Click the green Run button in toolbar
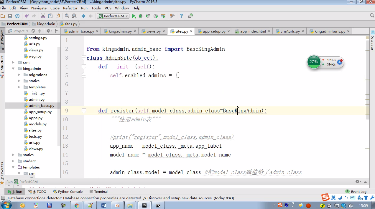This screenshot has height=209, width=375. pyautogui.click(x=134, y=16)
